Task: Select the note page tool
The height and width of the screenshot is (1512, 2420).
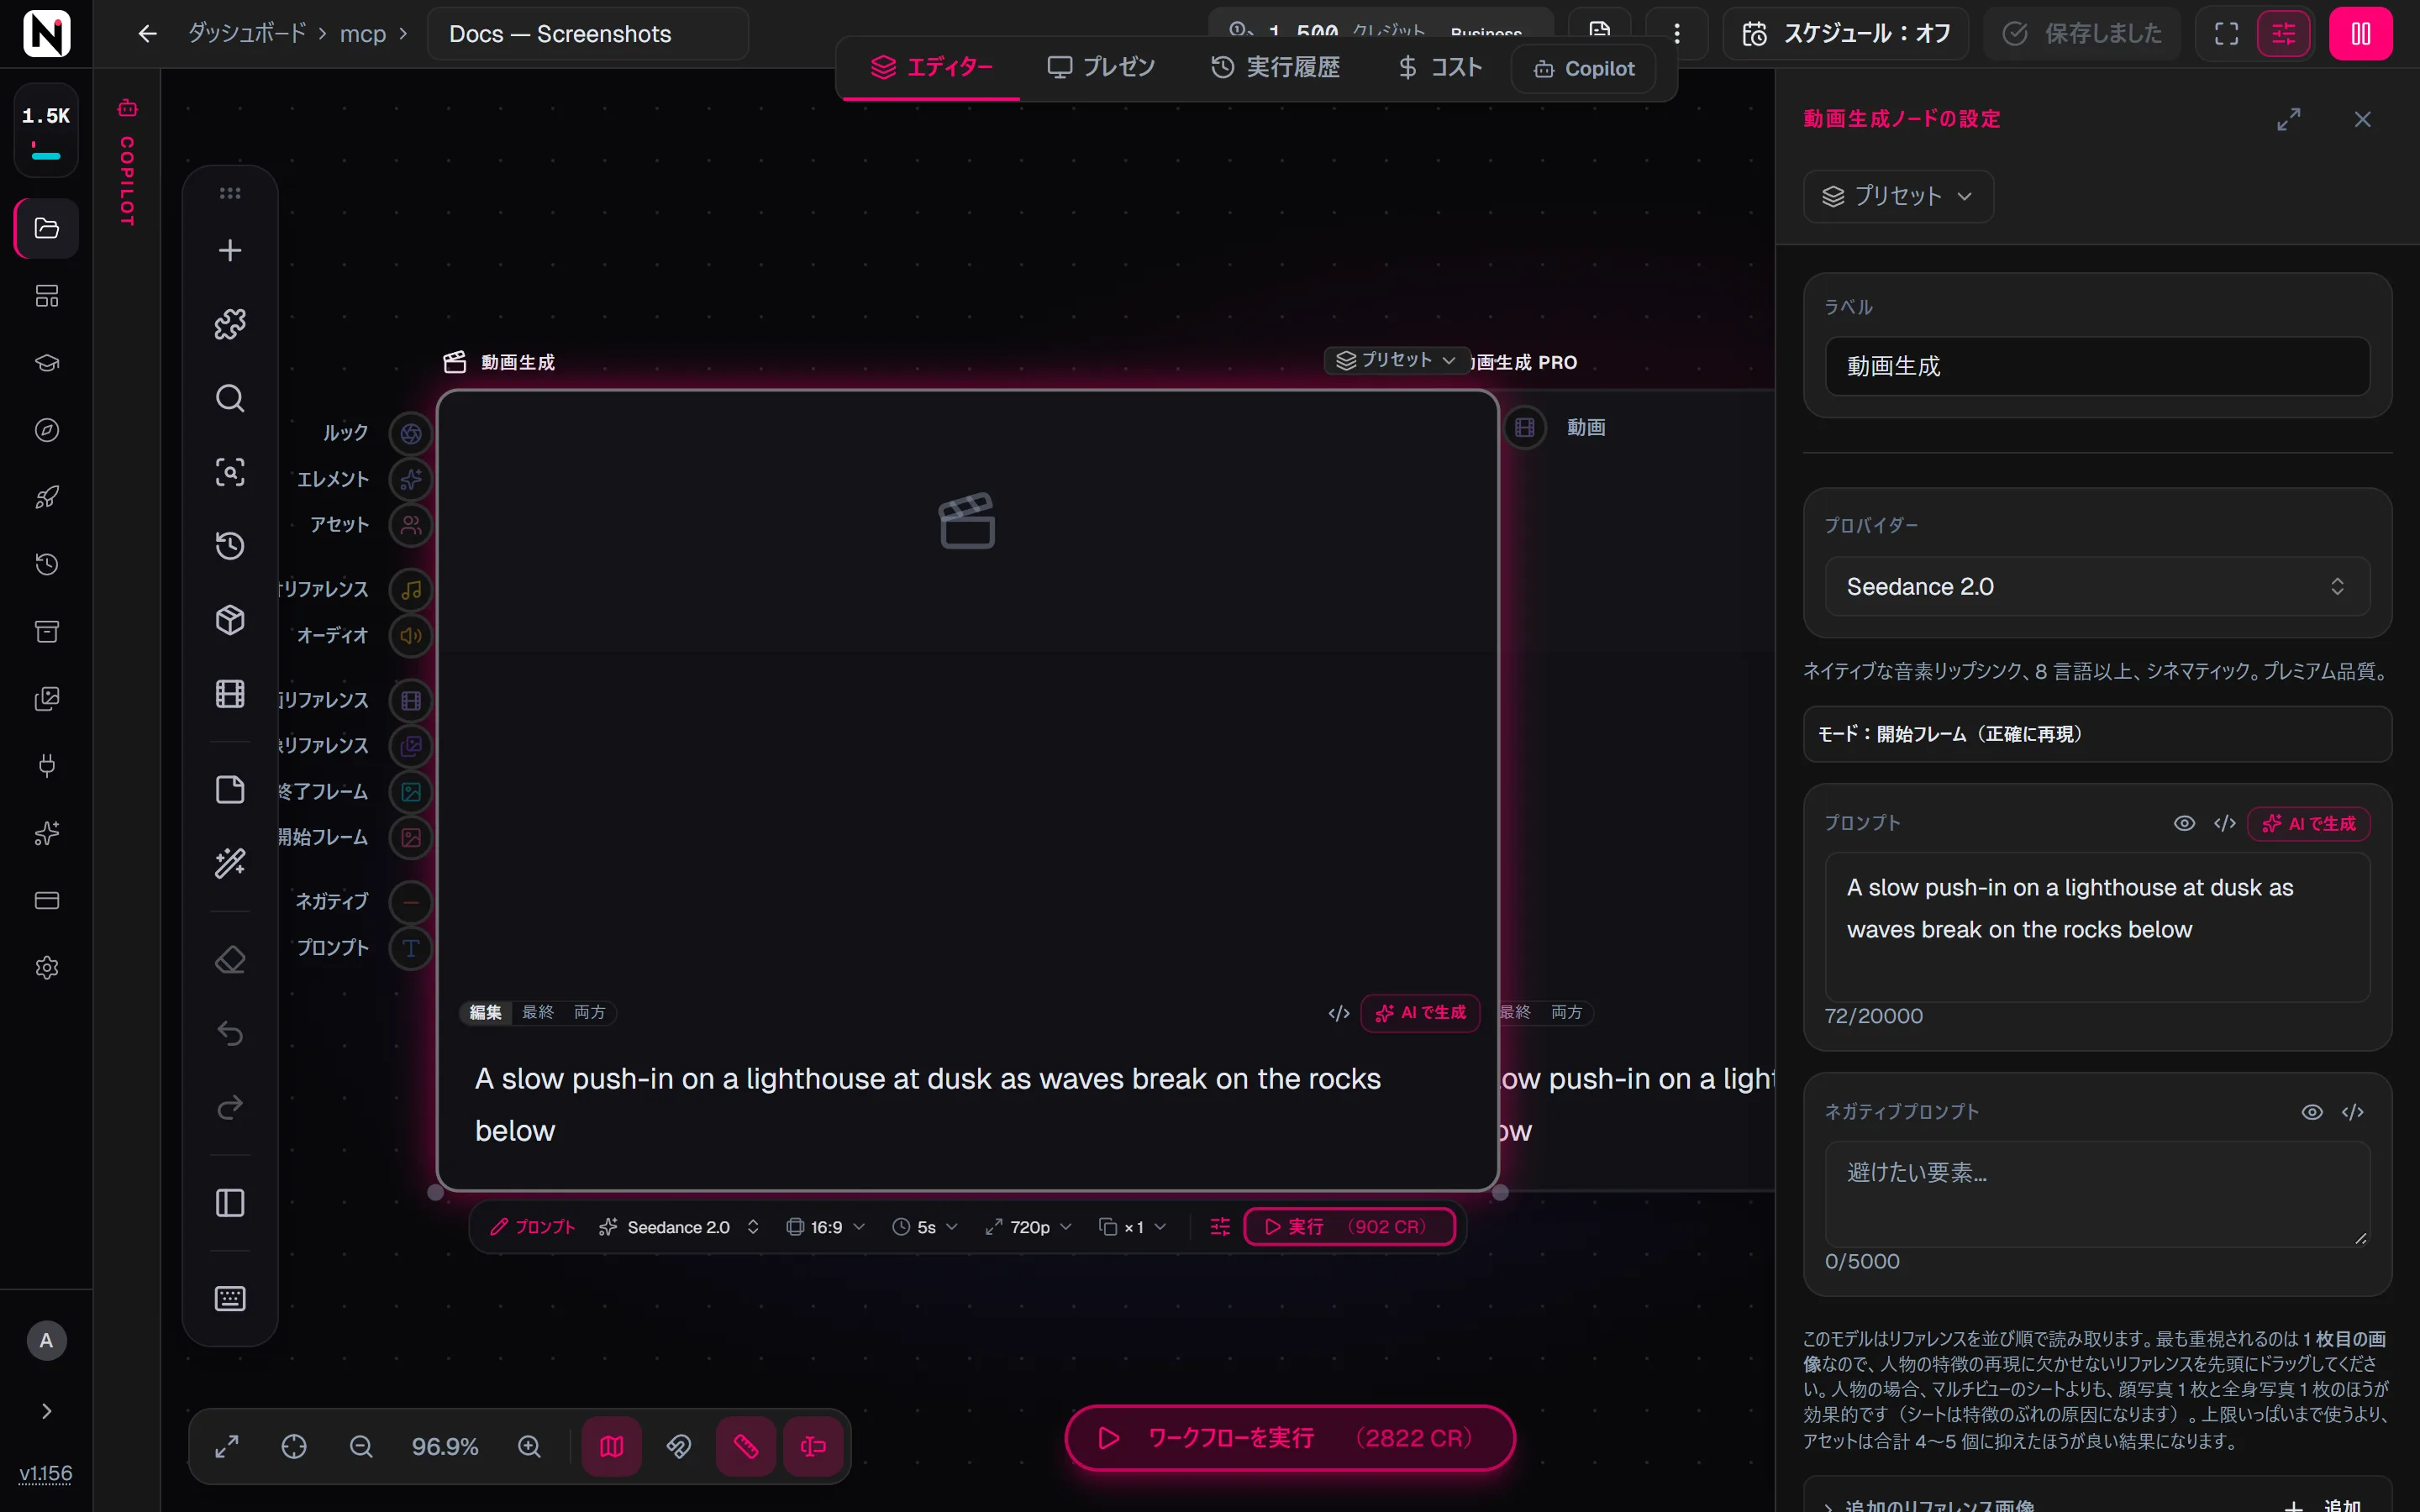Action: (x=230, y=789)
